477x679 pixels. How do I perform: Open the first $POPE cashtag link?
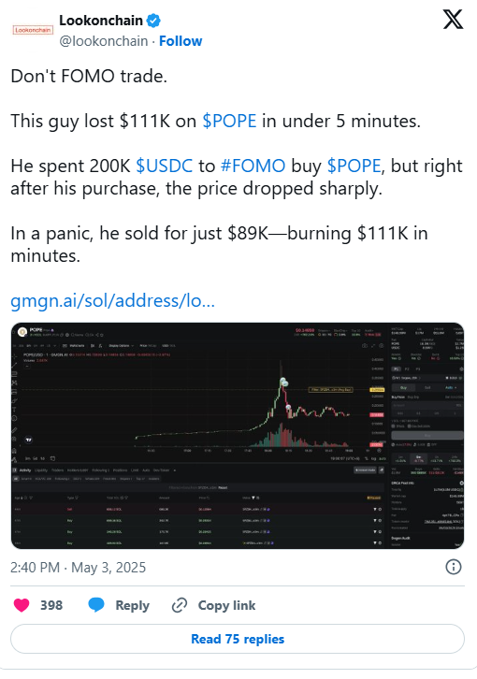(229, 121)
